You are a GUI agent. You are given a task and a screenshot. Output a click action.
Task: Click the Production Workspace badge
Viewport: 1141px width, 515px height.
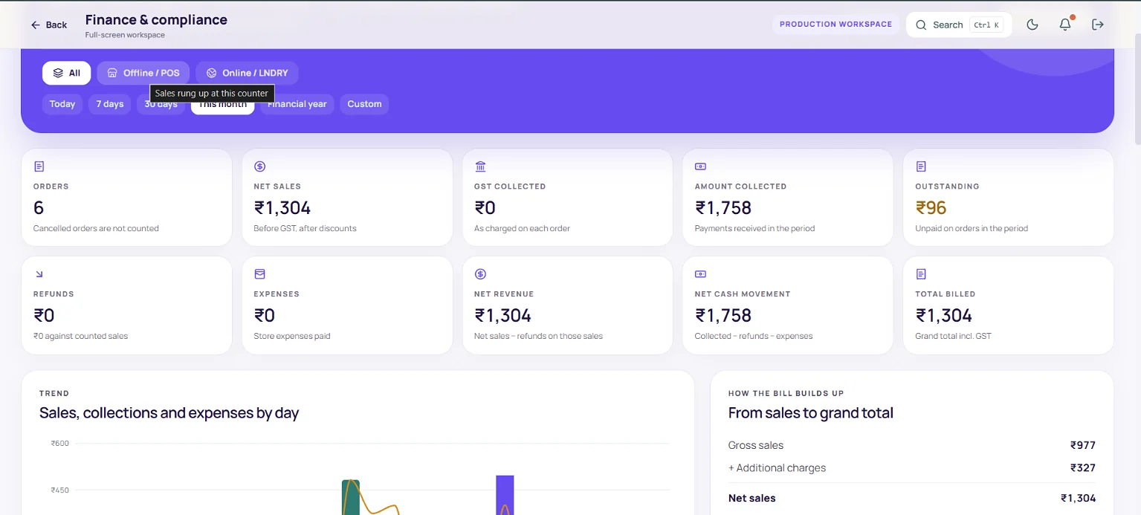(835, 25)
